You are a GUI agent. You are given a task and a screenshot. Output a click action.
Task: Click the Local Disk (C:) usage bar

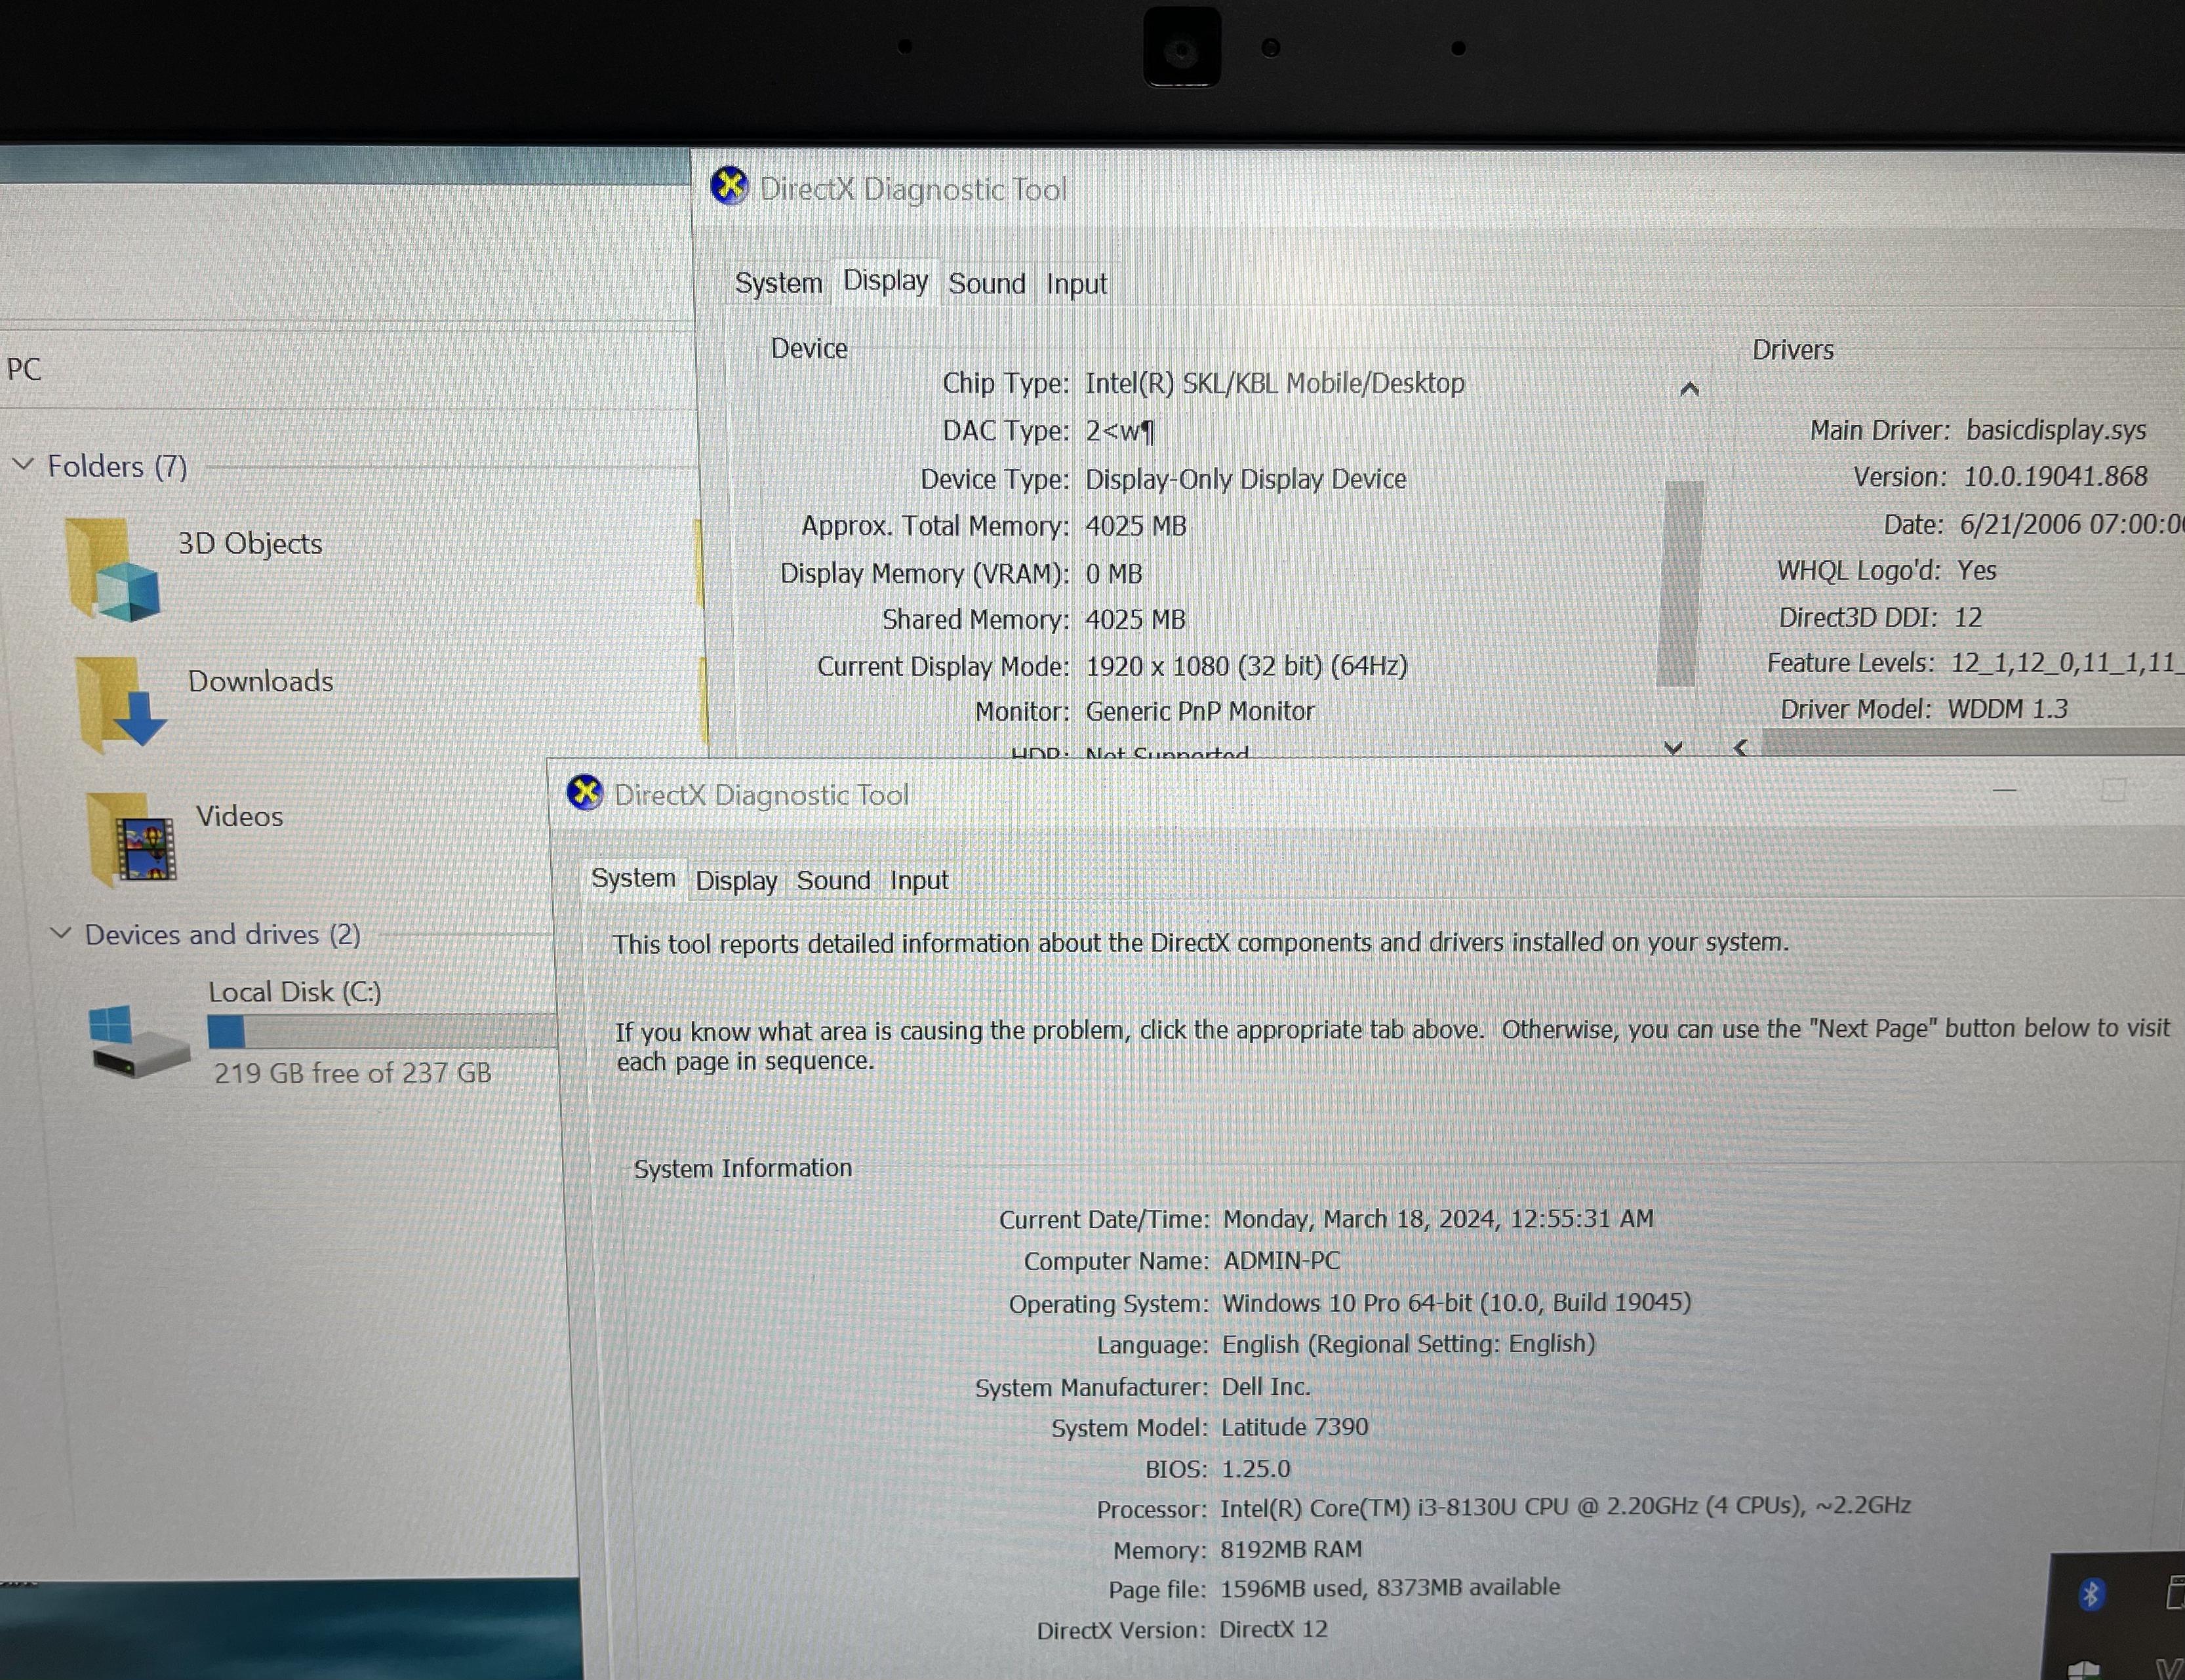(382, 1031)
